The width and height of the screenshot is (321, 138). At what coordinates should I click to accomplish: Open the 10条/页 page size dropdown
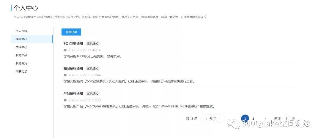(213, 119)
